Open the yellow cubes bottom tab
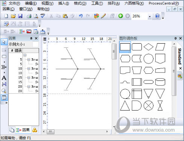The width and height of the screenshot is (184, 141). [35, 130]
